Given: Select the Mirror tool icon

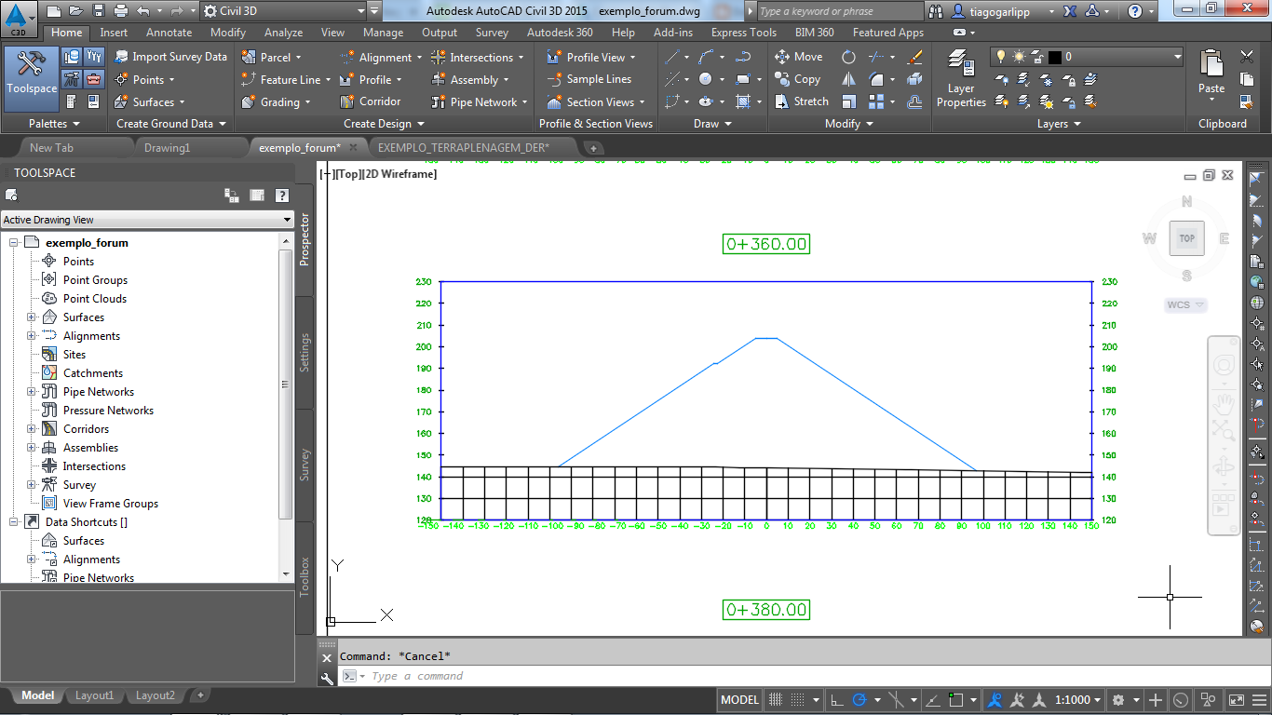Looking at the screenshot, I should (848, 79).
